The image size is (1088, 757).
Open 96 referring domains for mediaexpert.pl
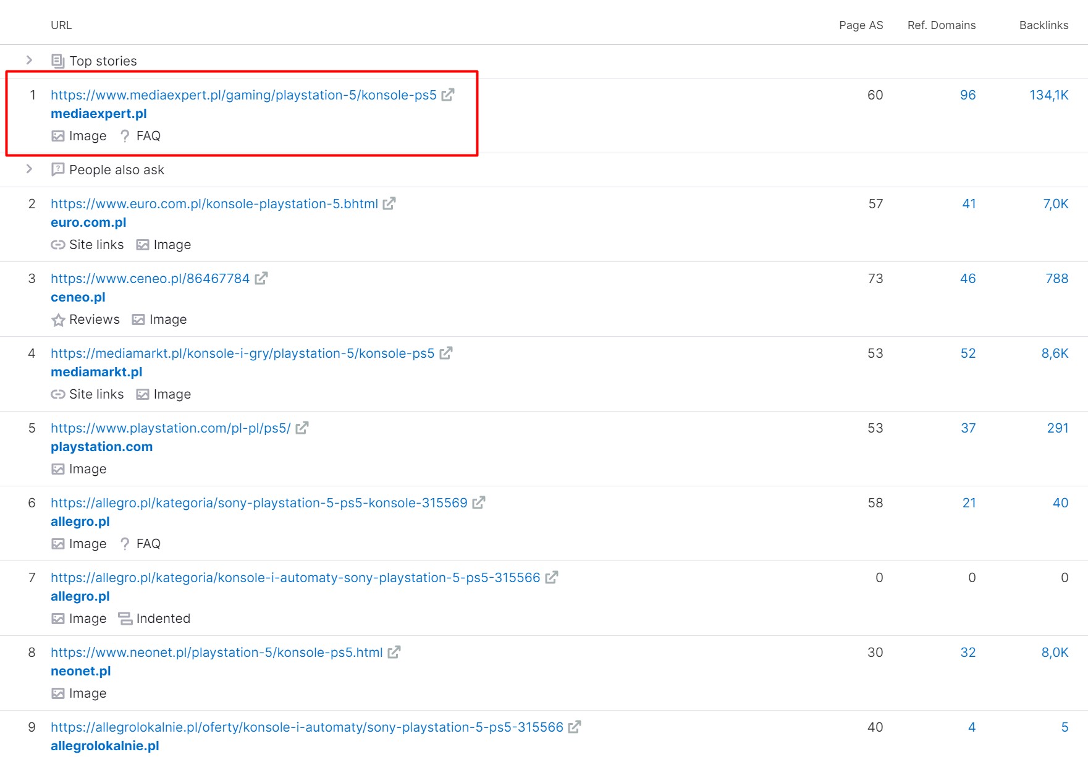(968, 95)
